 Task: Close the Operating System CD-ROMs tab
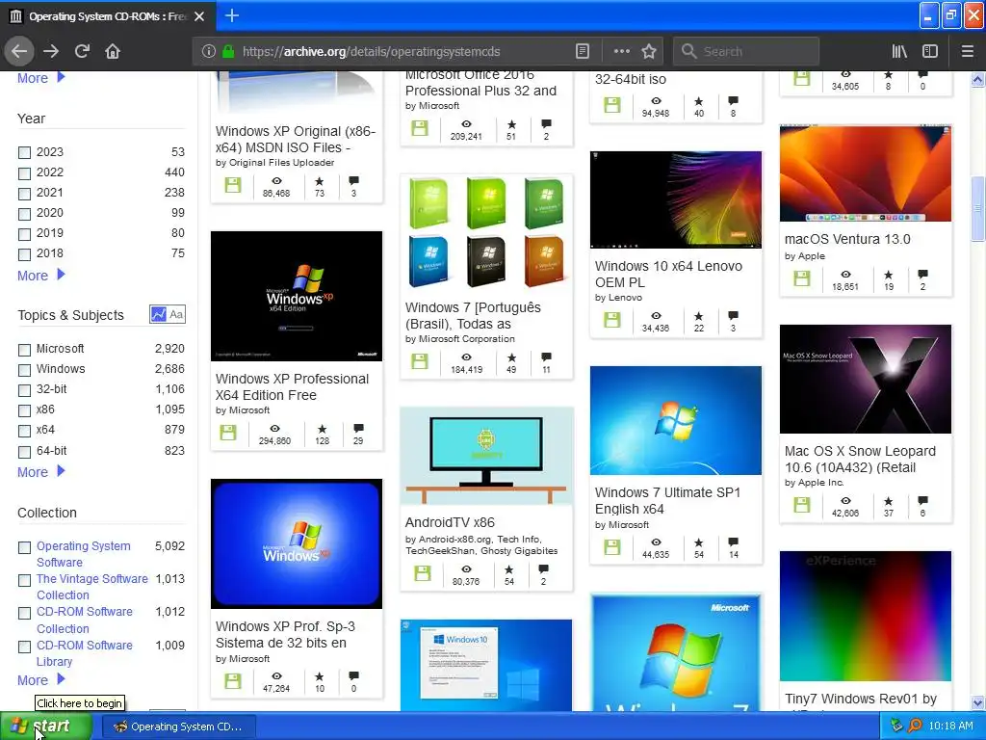tap(199, 16)
